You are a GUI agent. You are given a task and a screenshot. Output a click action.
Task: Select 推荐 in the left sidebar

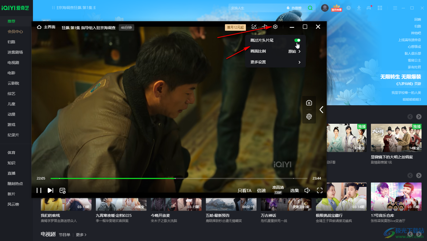(x=11, y=21)
